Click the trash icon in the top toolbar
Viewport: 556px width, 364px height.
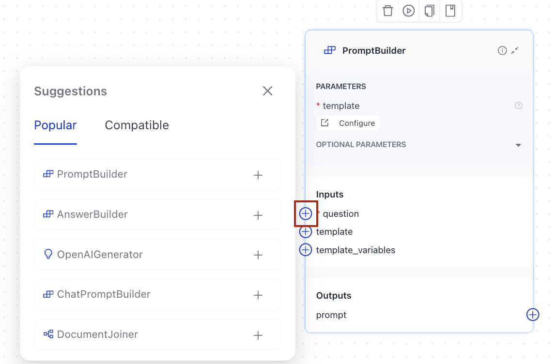click(x=387, y=10)
